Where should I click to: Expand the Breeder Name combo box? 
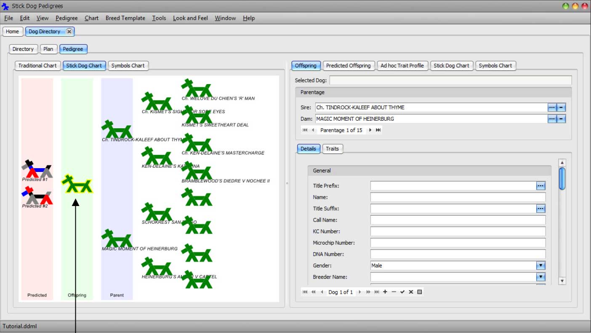[x=541, y=277]
